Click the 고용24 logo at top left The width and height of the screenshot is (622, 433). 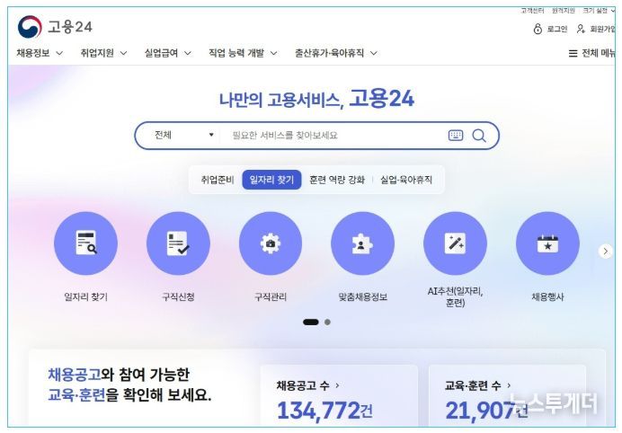coord(55,27)
